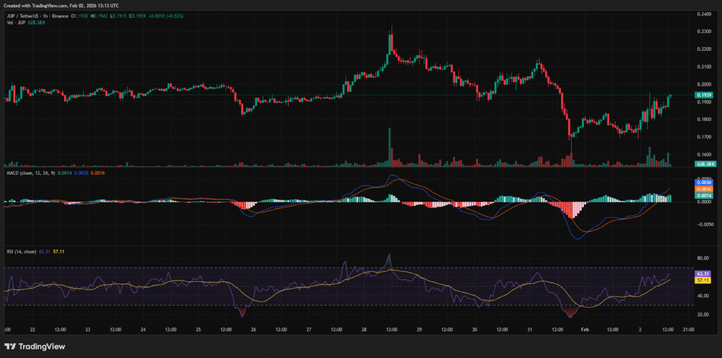Screen dimensions: 722x358
Task: Click the volume value tag 628.38K
Action: coord(705,163)
